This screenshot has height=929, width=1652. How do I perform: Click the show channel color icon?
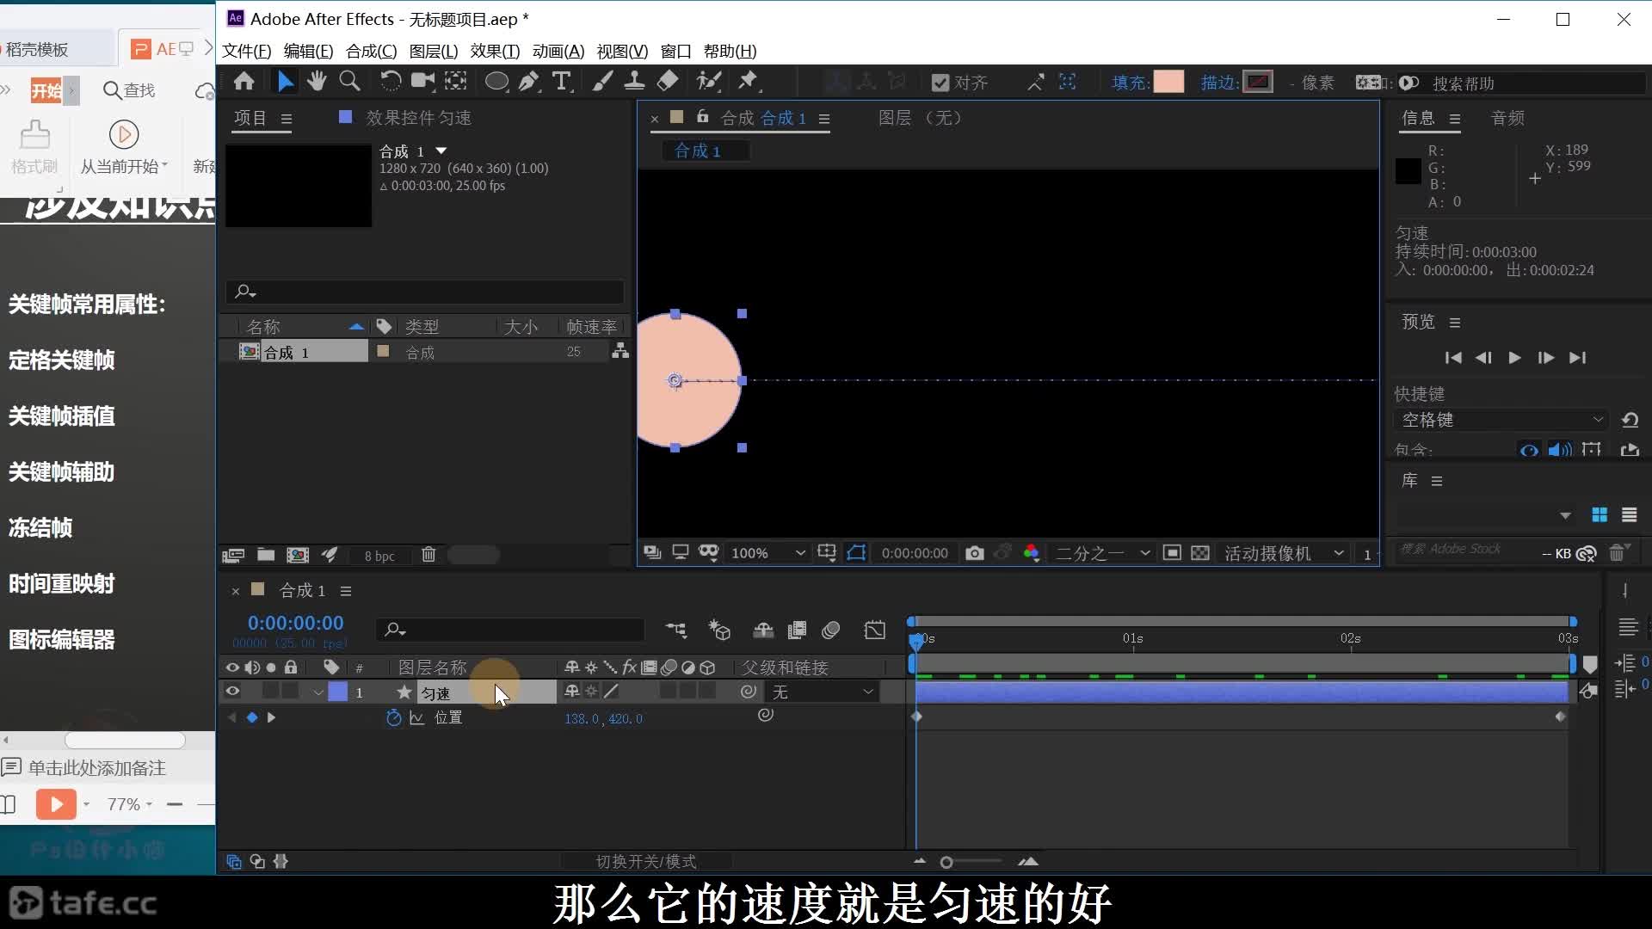pos(1032,553)
